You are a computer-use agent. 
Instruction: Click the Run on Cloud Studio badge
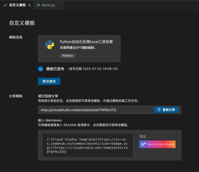click(x=157, y=144)
